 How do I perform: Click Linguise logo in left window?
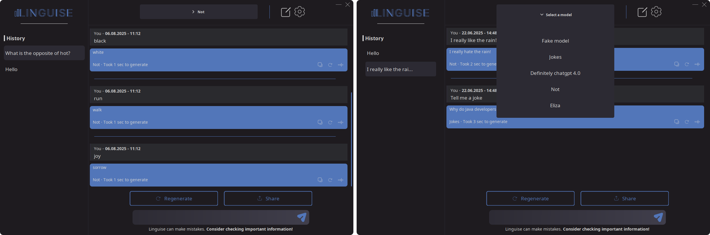(44, 13)
